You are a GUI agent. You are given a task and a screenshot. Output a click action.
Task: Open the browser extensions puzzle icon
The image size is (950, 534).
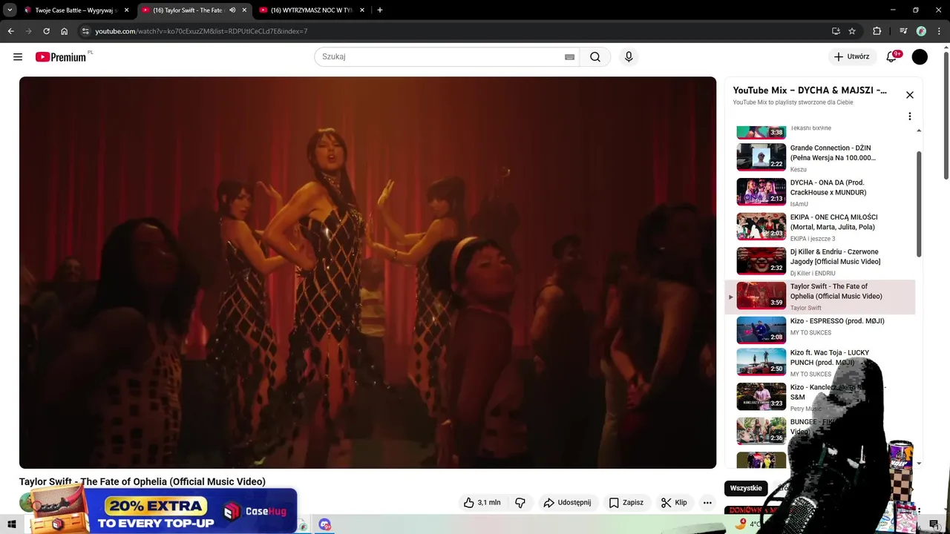(x=877, y=31)
